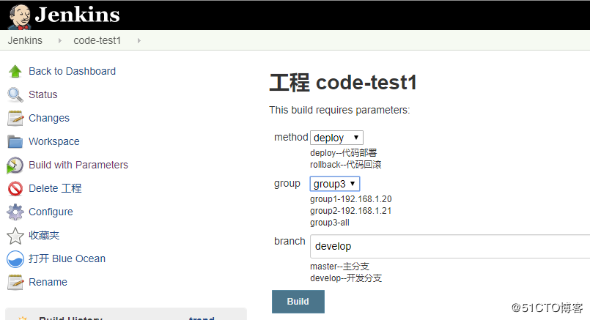The image size is (590, 320).
Task: Open the method dropdown showing deploy
Action: pyautogui.click(x=336, y=138)
